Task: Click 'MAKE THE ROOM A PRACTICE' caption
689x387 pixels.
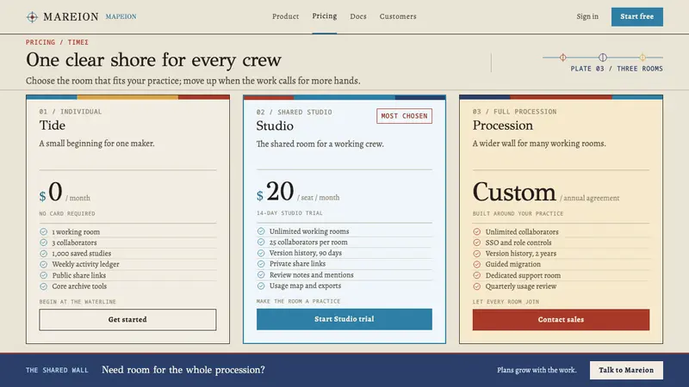Action: 298,302
